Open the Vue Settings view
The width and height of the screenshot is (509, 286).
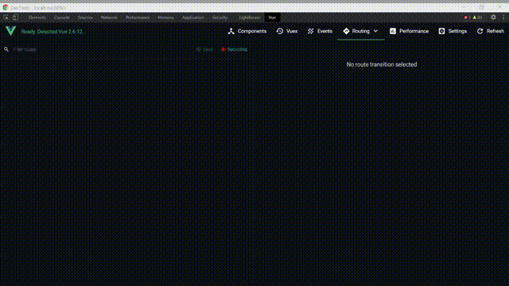click(x=457, y=31)
